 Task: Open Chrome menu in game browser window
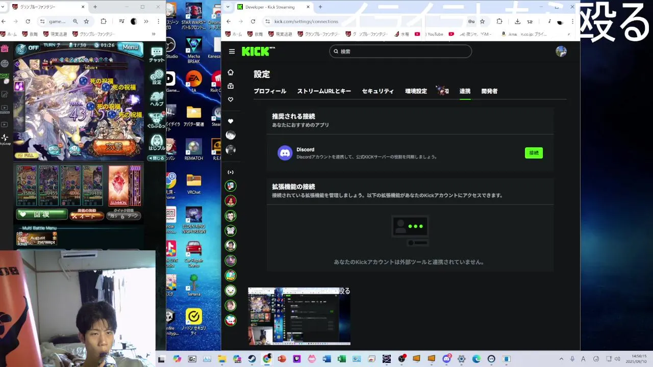(159, 21)
